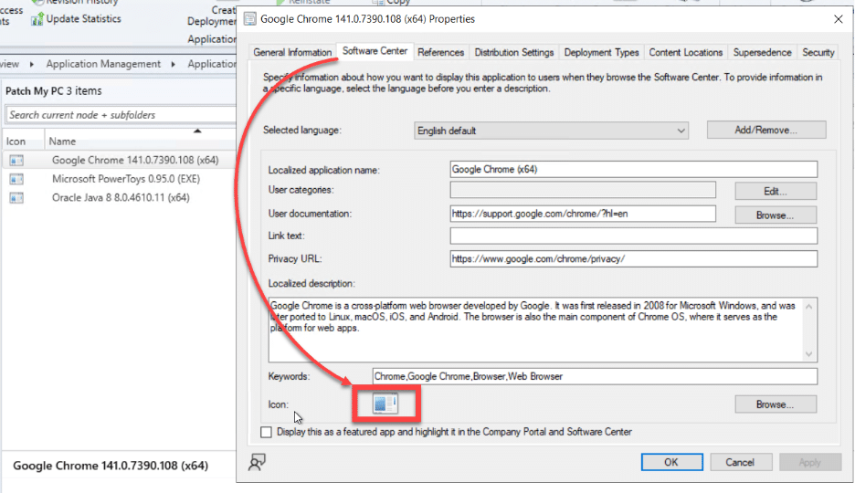
Task: Click the scroll-down arrow in Localized description
Action: [x=809, y=354]
